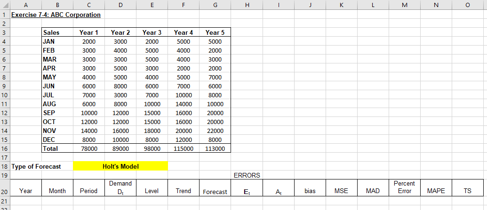Click the 'SEP' month label cell
This screenshot has width=487, height=210.
57,113
